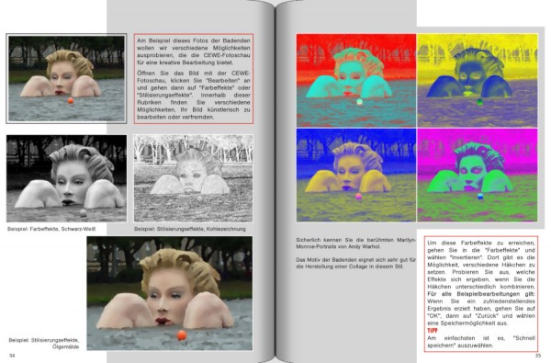Click the original bathing sculpture photo
The height and width of the screenshot is (363, 551).
(x=66, y=78)
